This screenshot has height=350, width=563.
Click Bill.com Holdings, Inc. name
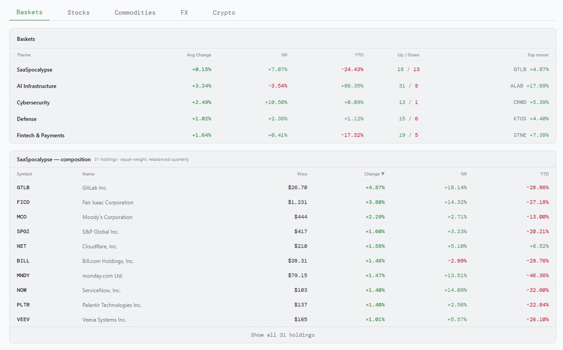108,261
